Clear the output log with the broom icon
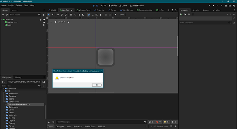 (x=49, y=122)
